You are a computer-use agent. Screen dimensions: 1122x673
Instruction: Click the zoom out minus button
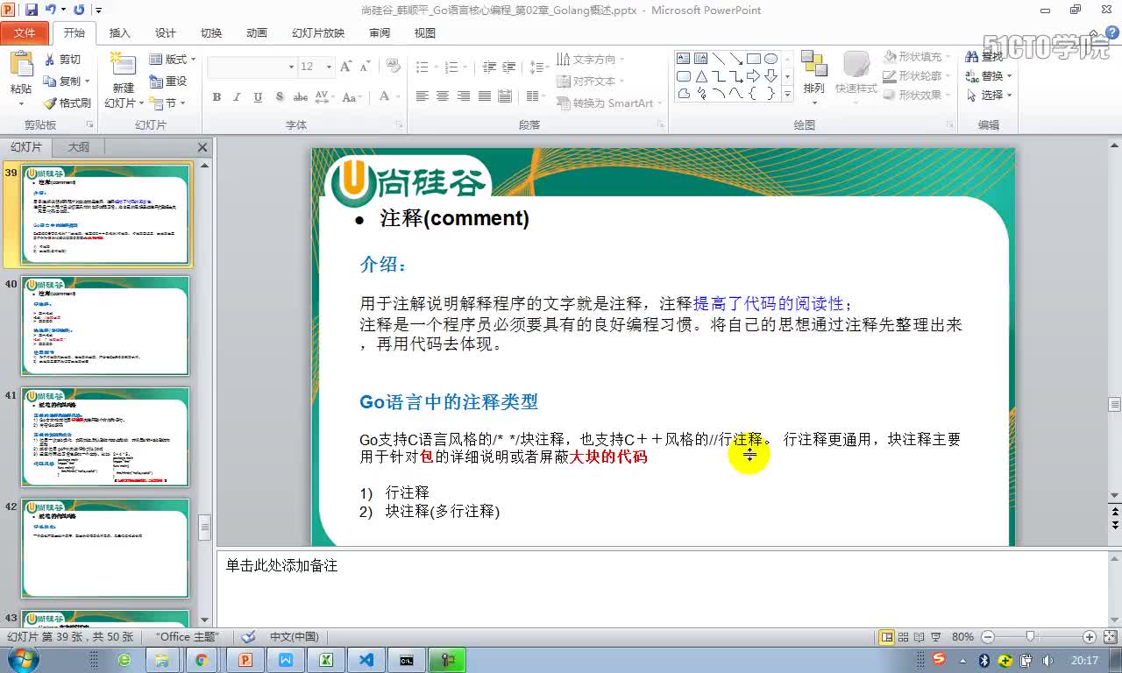[988, 637]
